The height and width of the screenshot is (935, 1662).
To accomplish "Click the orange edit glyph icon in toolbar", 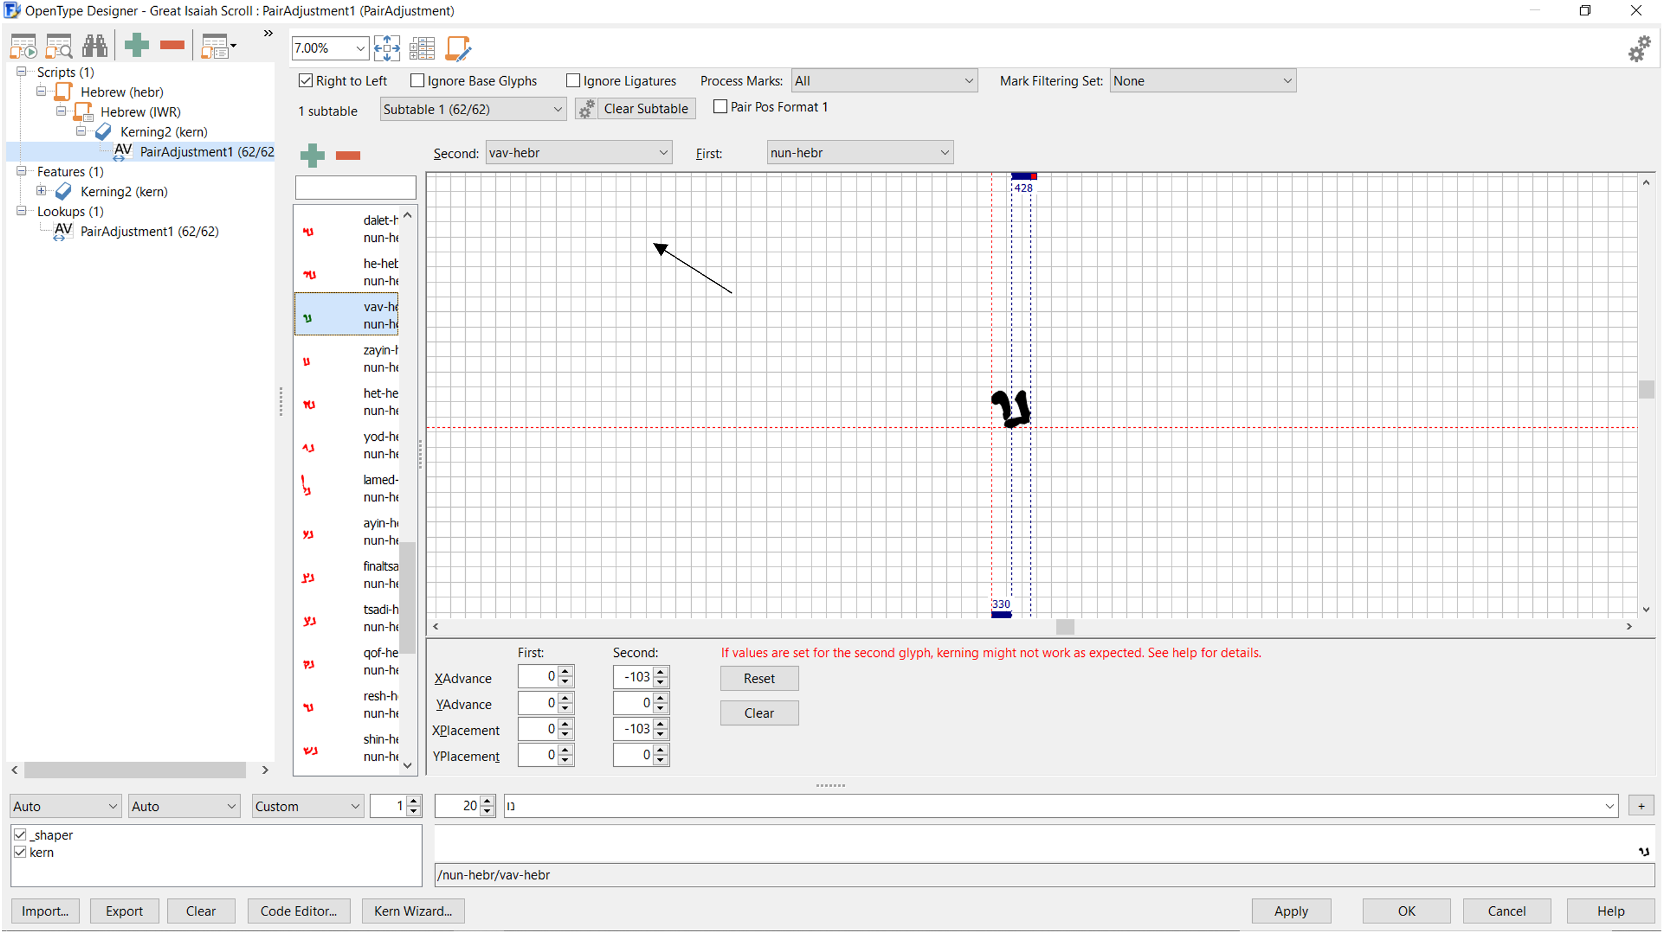I will 458,48.
